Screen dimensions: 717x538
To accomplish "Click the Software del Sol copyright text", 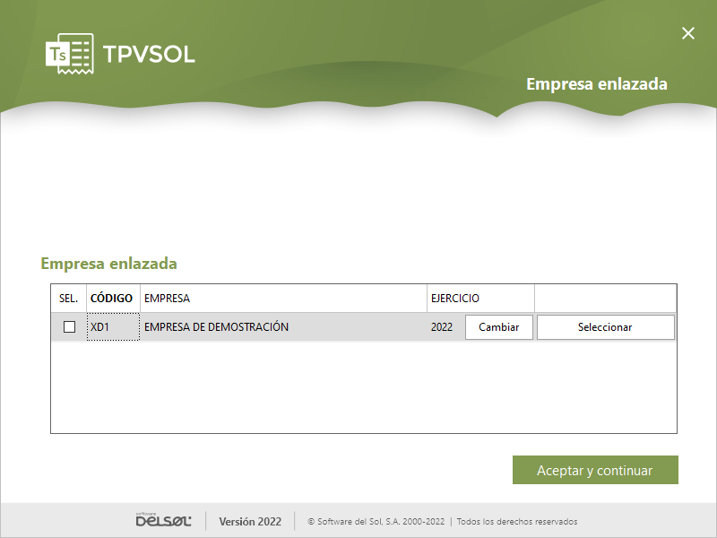I will (376, 522).
